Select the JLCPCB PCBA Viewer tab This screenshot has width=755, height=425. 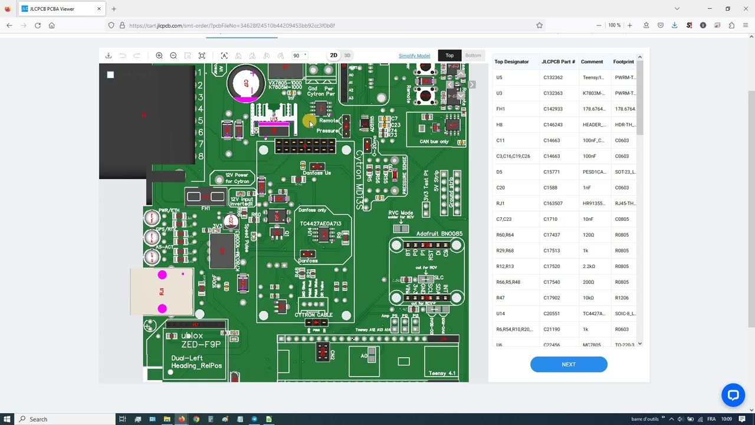coord(61,9)
